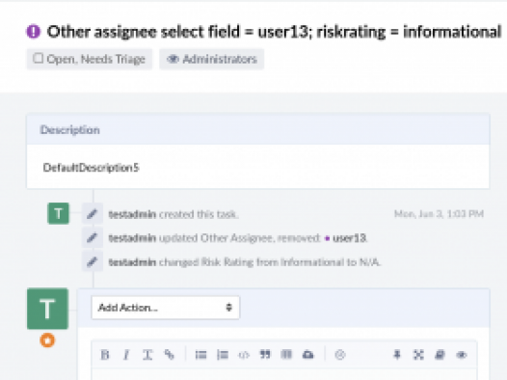Insert a numbered list

coord(223,355)
